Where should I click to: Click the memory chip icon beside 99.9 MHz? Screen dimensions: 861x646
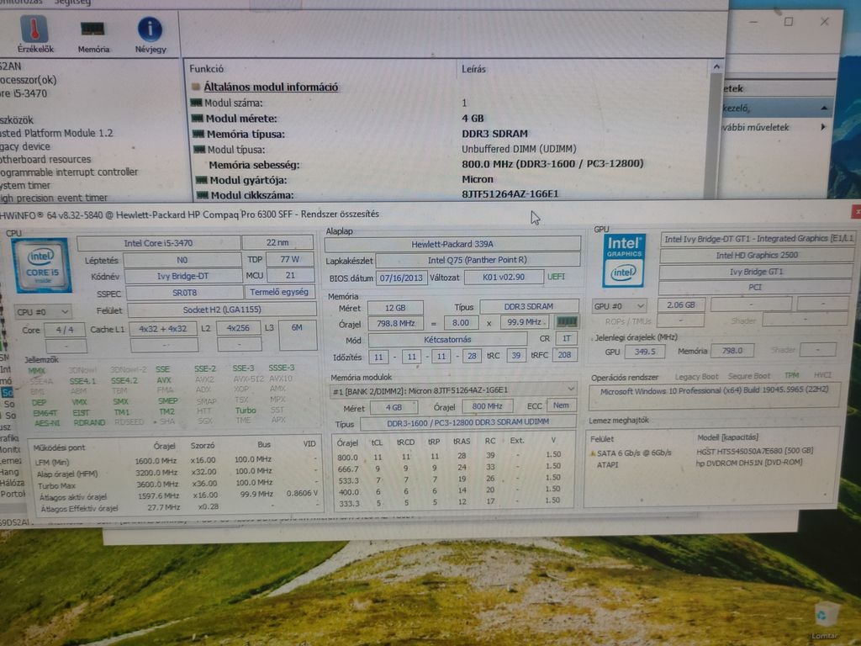pyautogui.click(x=567, y=320)
